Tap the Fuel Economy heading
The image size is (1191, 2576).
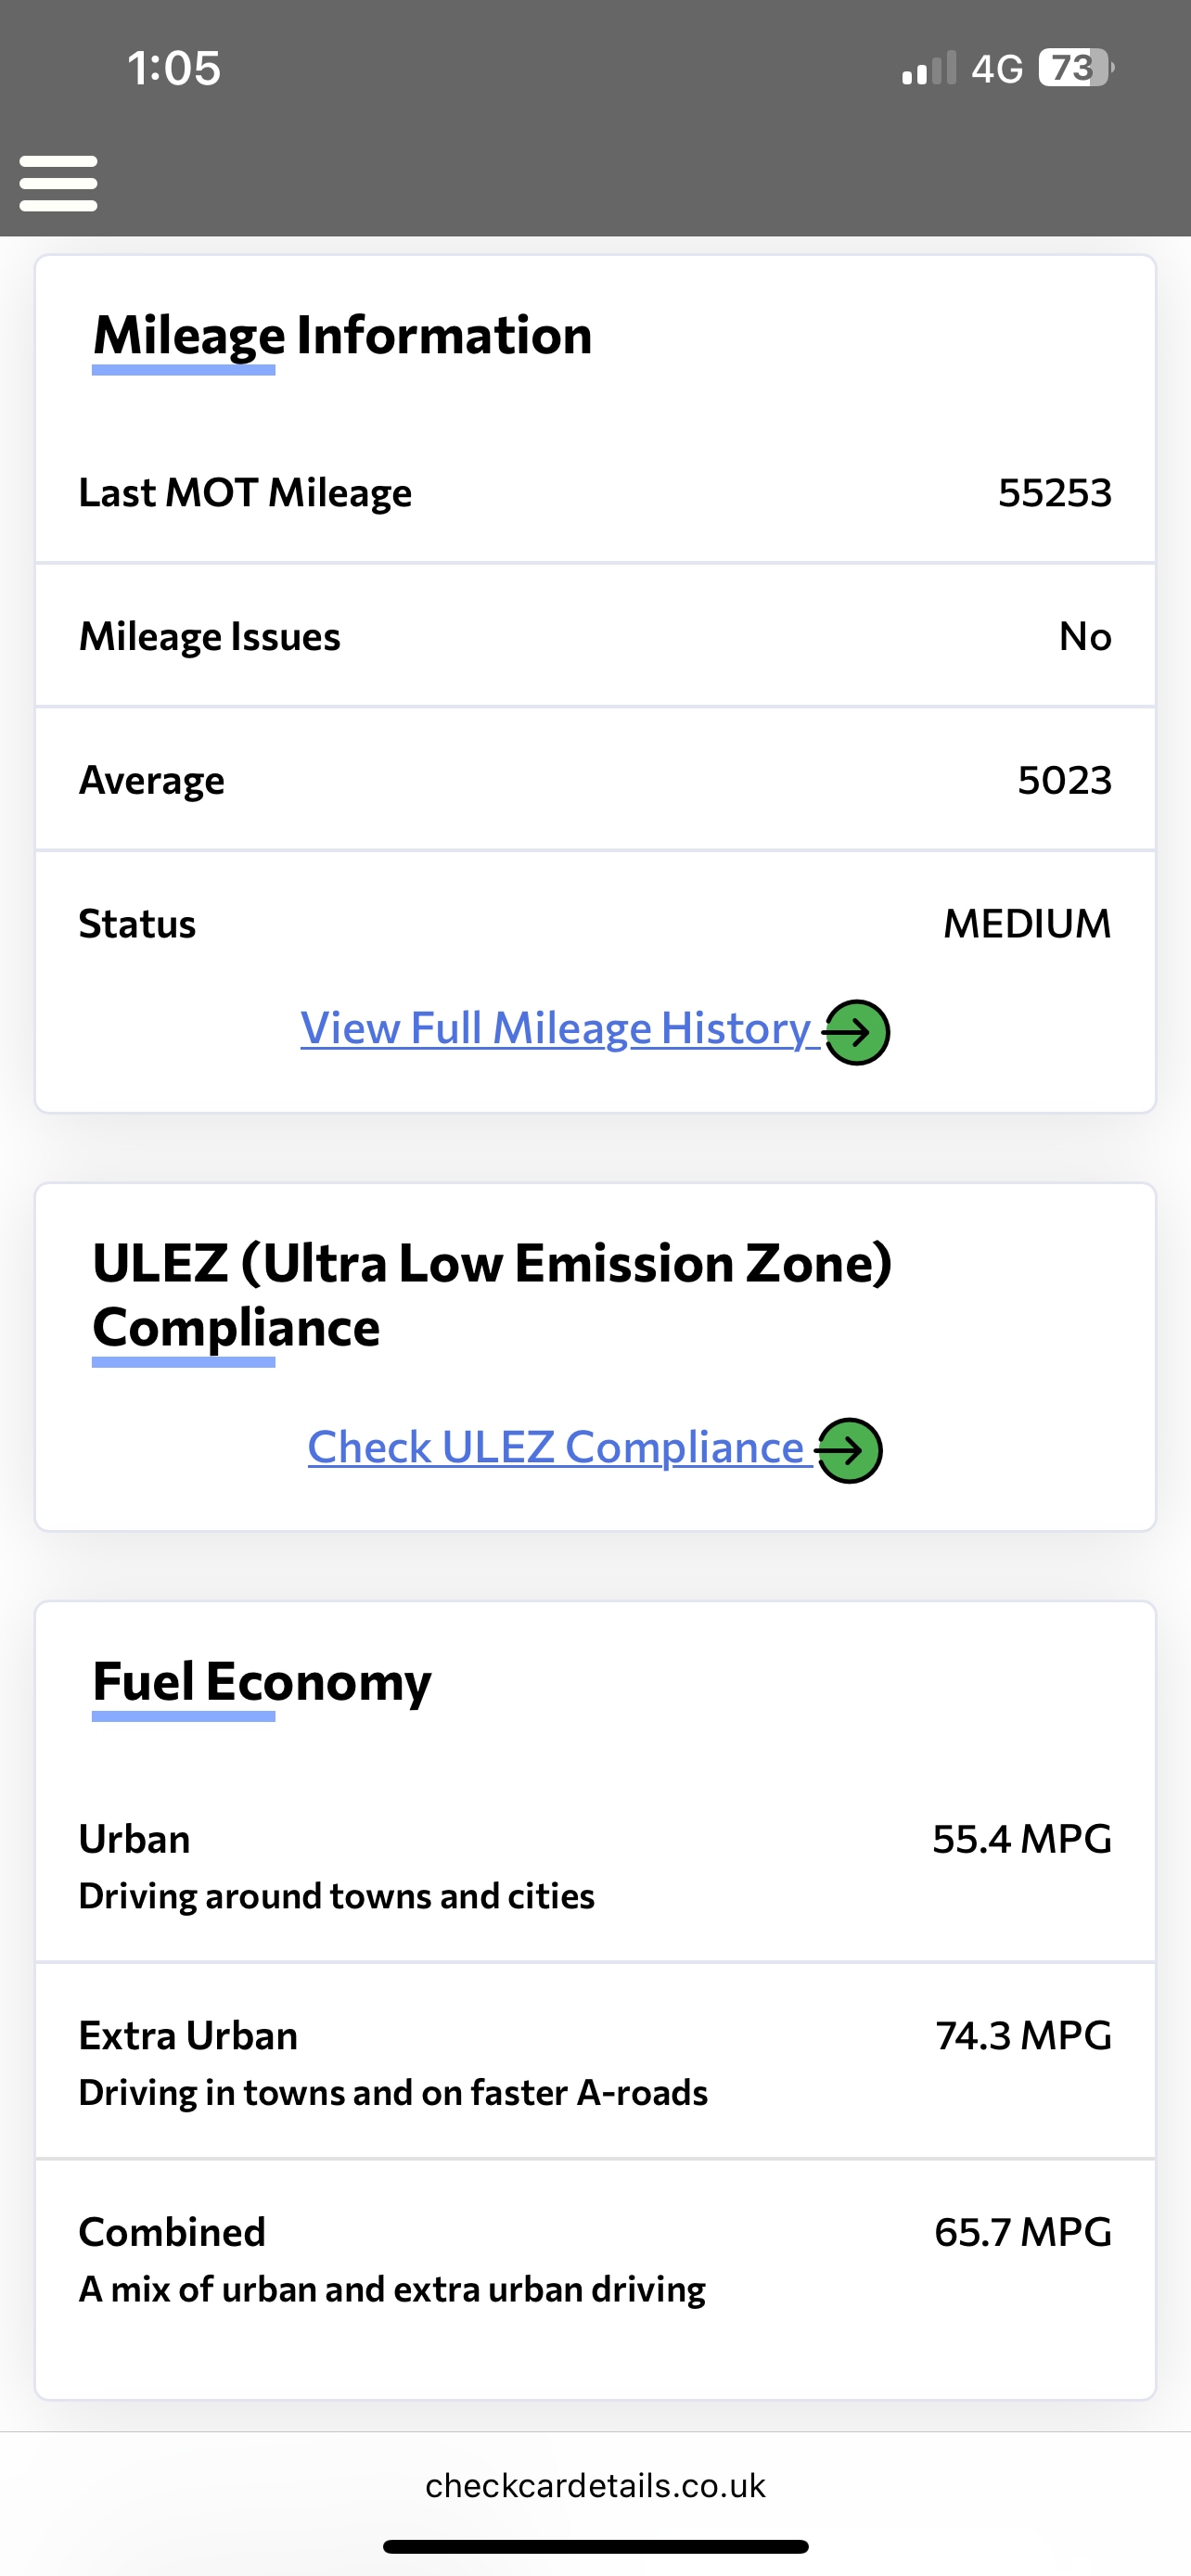click(x=262, y=1682)
